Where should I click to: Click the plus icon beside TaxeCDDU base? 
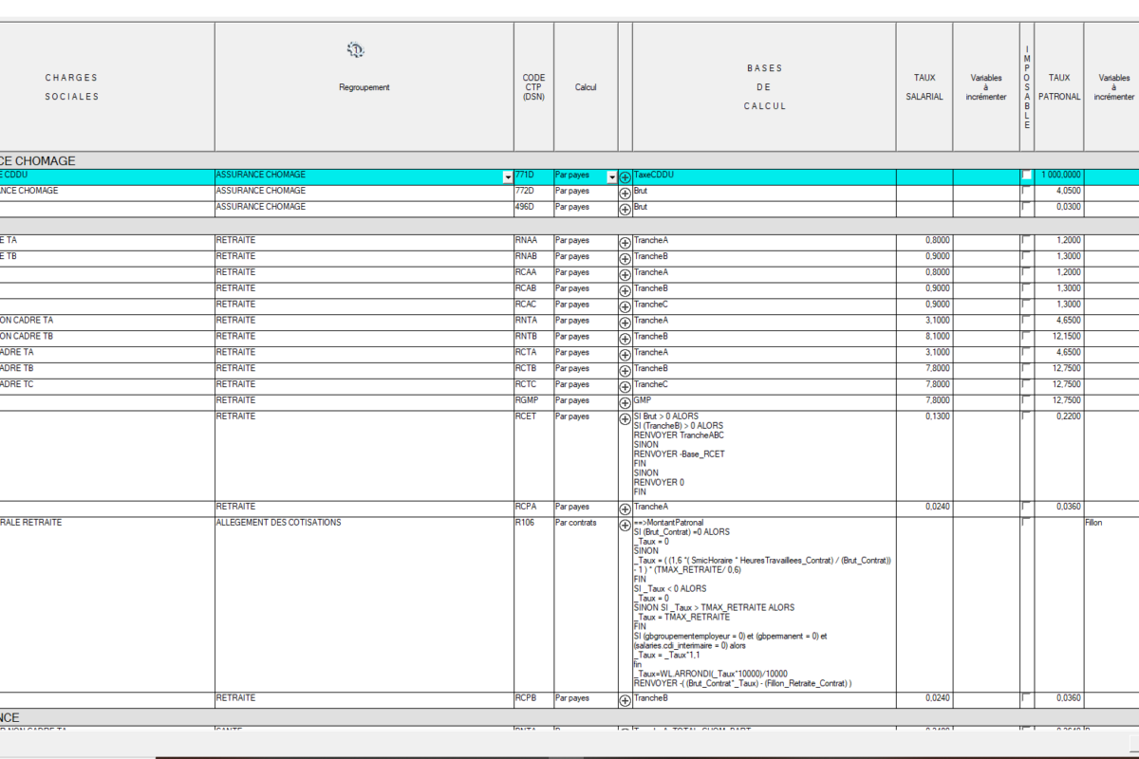coord(625,177)
